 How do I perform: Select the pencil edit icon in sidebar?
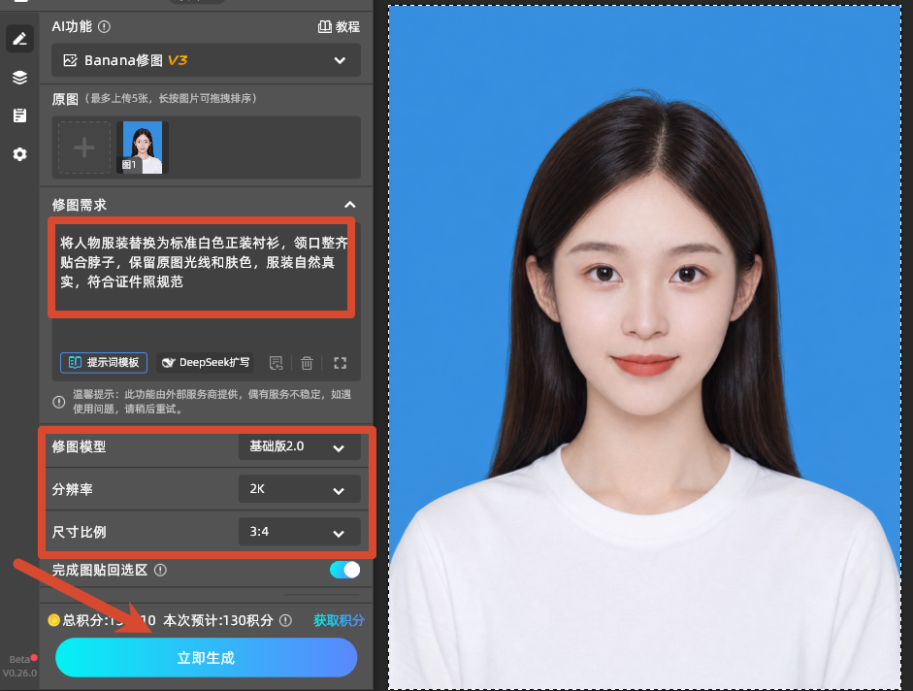click(19, 39)
